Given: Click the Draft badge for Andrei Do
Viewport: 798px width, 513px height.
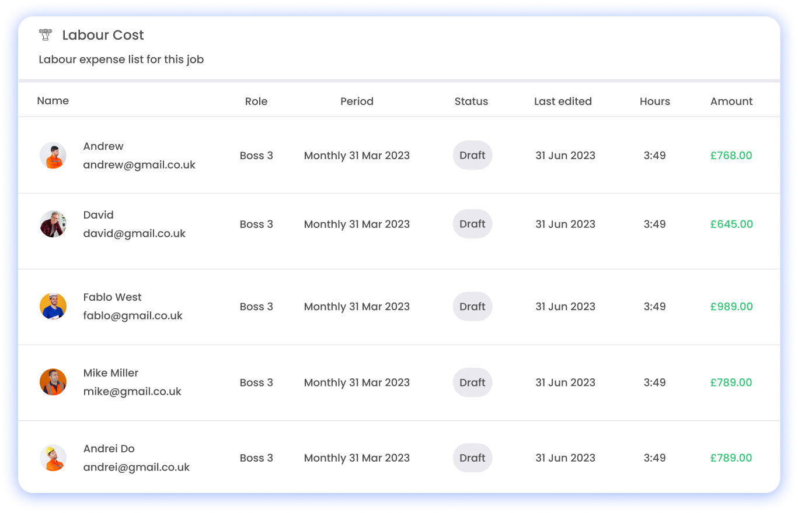Looking at the screenshot, I should pos(472,458).
